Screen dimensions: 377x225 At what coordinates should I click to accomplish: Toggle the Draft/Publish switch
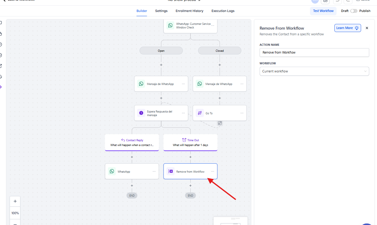354,11
